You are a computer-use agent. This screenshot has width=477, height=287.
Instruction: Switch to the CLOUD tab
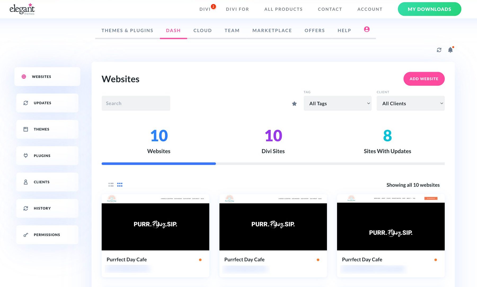(202, 30)
